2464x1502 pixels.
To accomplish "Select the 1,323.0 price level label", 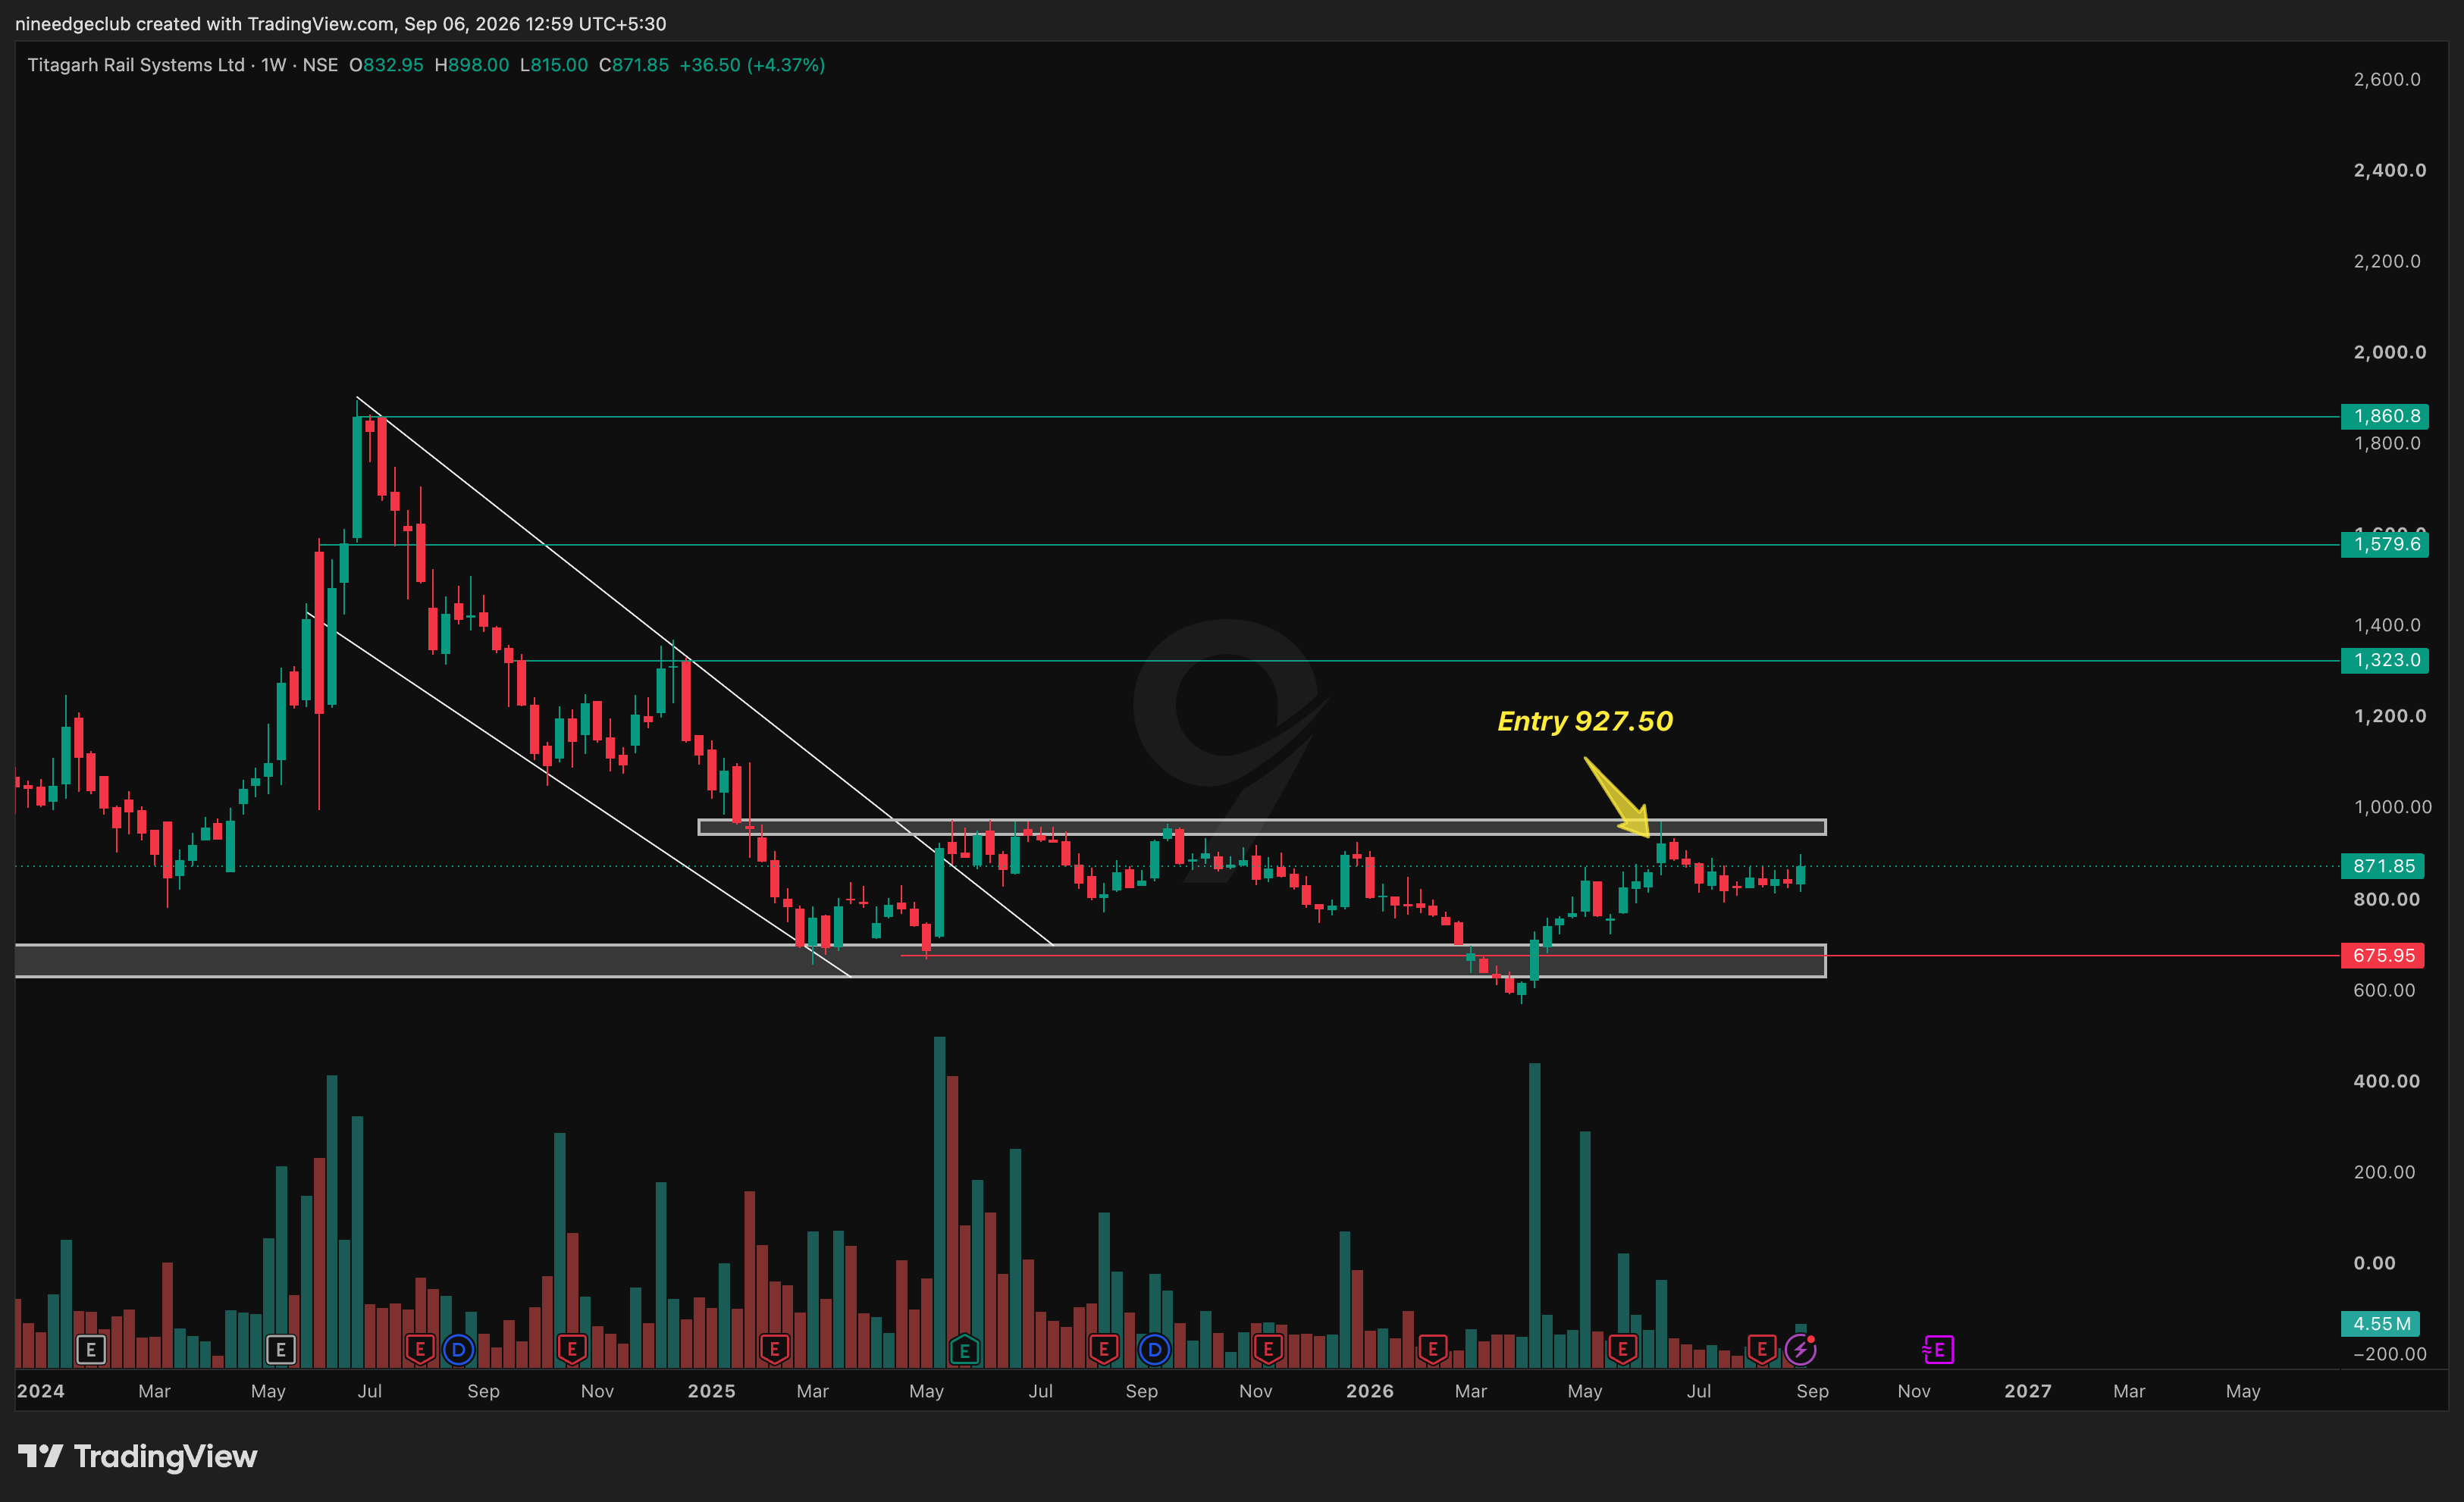I will [x=2385, y=661].
